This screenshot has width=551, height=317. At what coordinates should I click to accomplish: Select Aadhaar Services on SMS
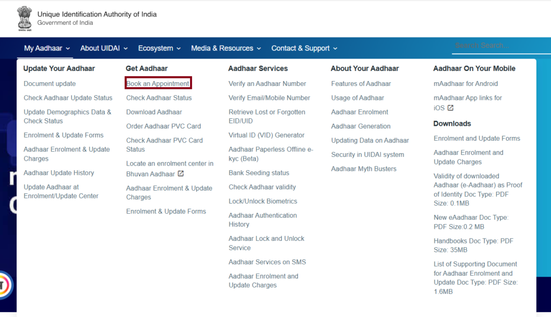click(x=267, y=262)
